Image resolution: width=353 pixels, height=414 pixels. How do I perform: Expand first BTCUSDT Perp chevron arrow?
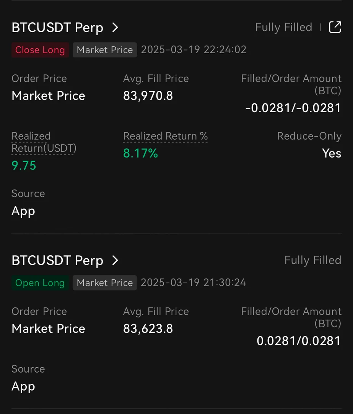pos(115,28)
